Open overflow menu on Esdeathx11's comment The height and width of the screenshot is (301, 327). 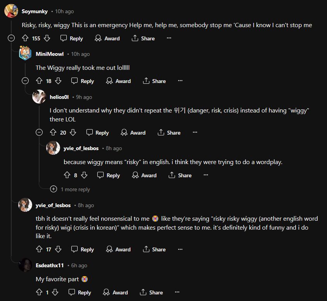coord(177,292)
